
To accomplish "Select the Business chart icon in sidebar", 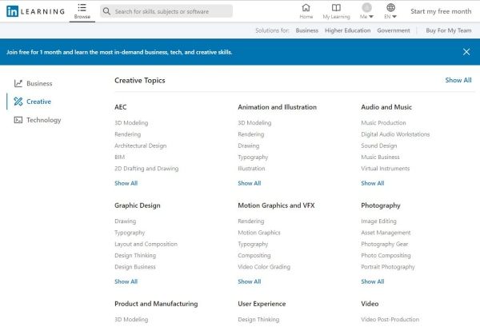I will [x=18, y=83].
